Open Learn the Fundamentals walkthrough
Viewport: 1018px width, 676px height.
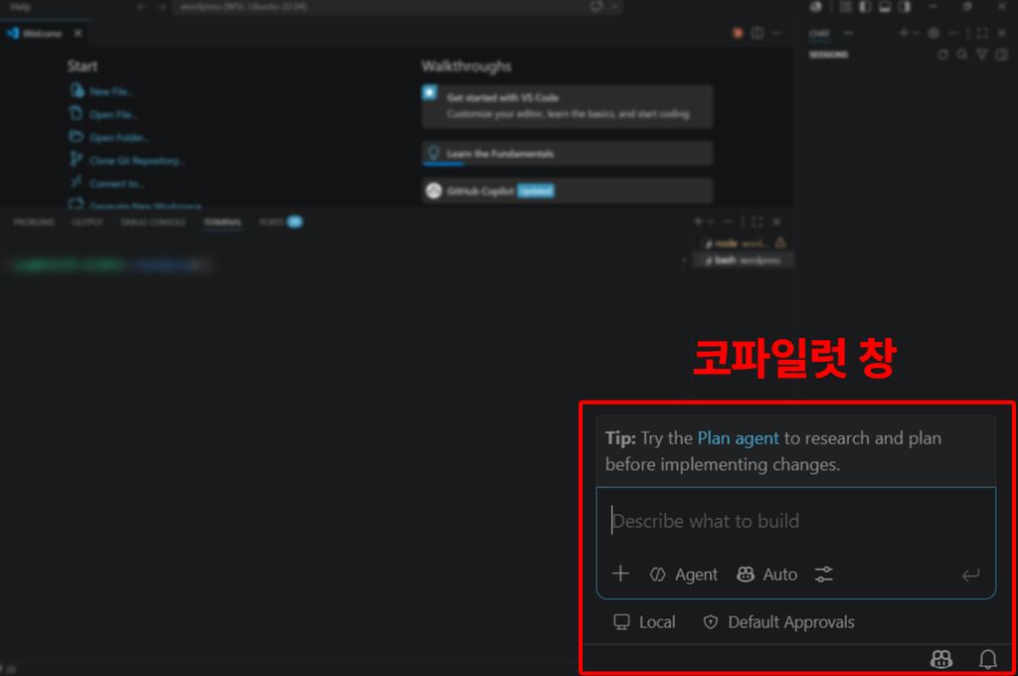pos(568,153)
